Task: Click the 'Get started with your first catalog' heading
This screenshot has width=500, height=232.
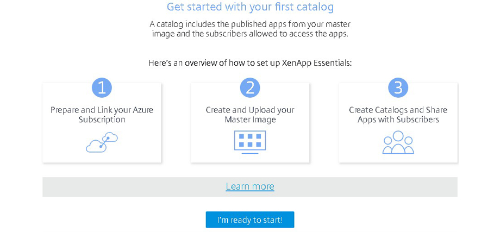Action: (250, 7)
